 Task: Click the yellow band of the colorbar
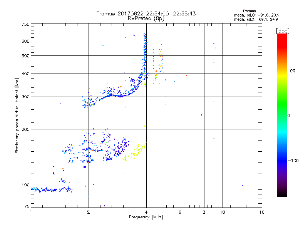(281, 73)
